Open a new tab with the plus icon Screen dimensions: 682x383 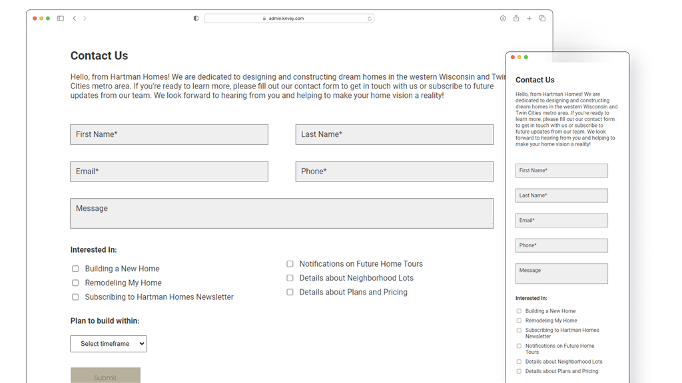pos(529,18)
